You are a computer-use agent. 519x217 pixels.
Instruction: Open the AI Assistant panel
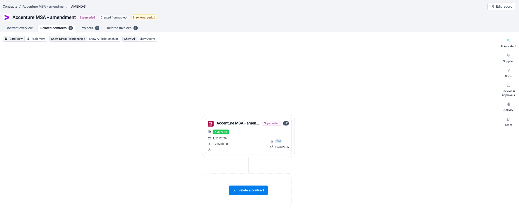(x=508, y=43)
